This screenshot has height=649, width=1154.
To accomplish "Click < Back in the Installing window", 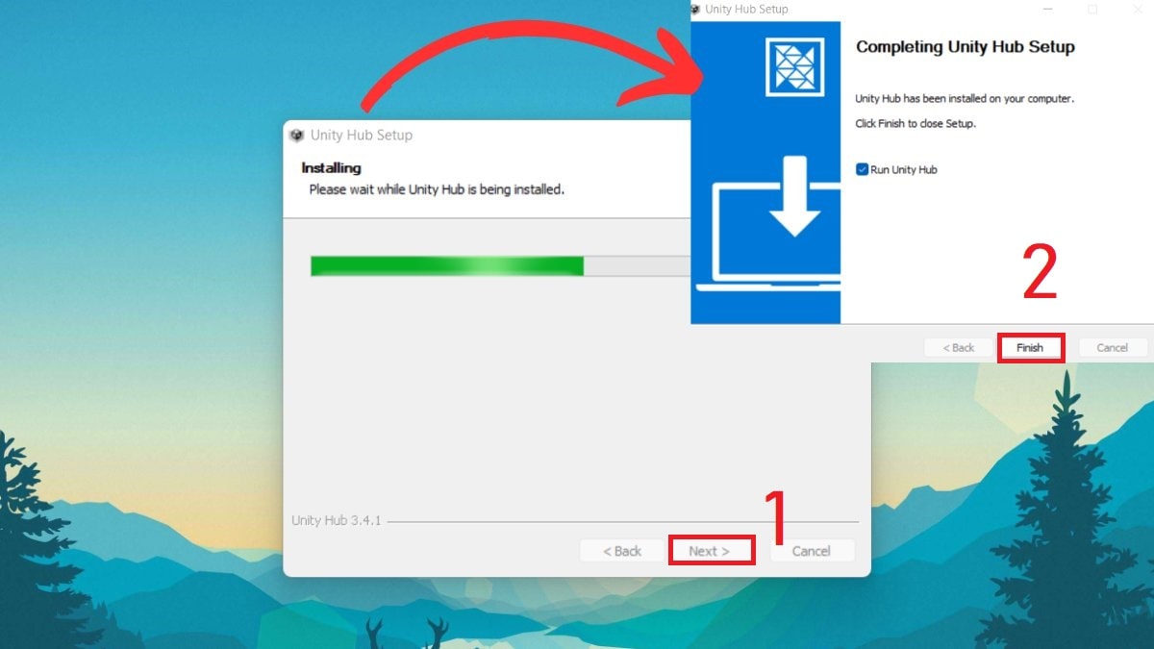I will click(621, 551).
